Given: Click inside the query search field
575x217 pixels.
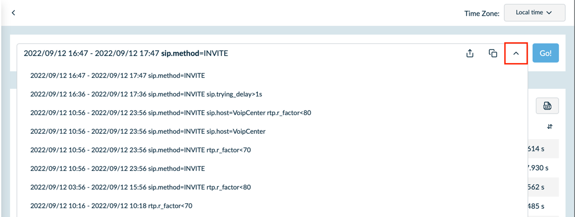Looking at the screenshot, I should click(239, 53).
